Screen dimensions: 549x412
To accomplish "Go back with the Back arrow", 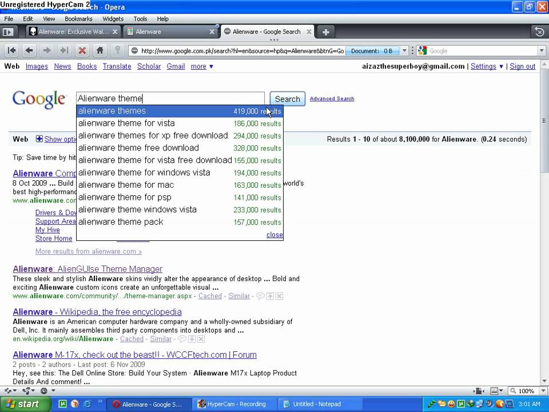I will [29, 51].
